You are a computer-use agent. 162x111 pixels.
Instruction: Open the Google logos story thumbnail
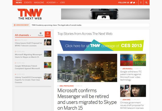(133, 60)
